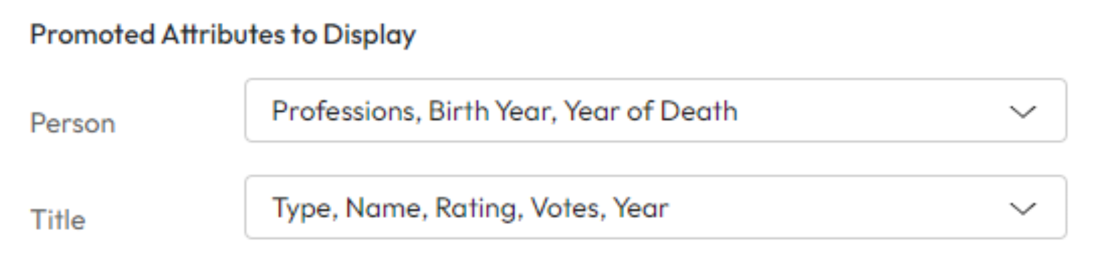Open the Person promoted attributes dropdown
1109x254 pixels.
click(x=655, y=111)
